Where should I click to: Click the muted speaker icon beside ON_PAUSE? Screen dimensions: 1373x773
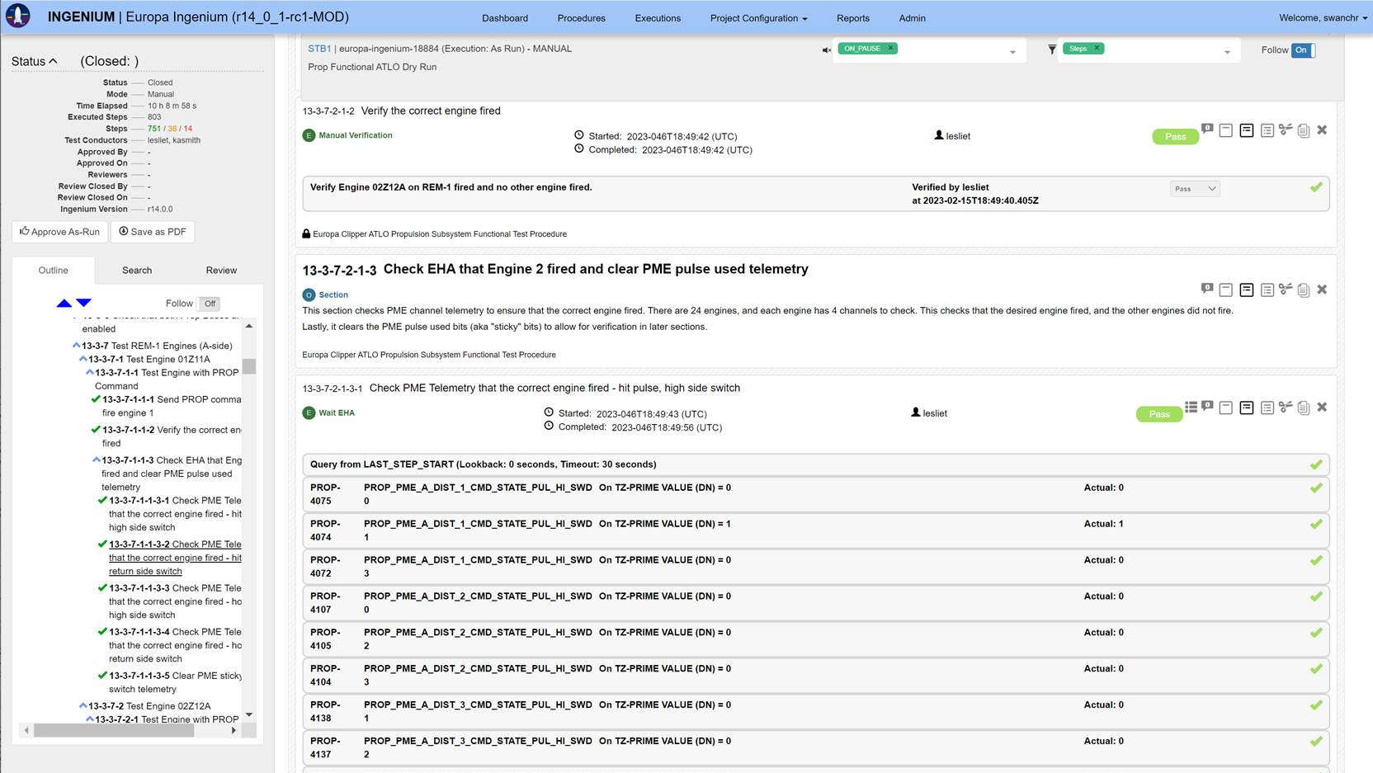[x=826, y=50]
